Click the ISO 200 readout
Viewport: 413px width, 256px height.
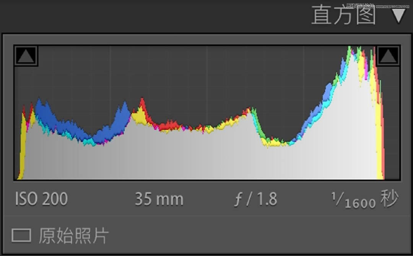click(41, 199)
